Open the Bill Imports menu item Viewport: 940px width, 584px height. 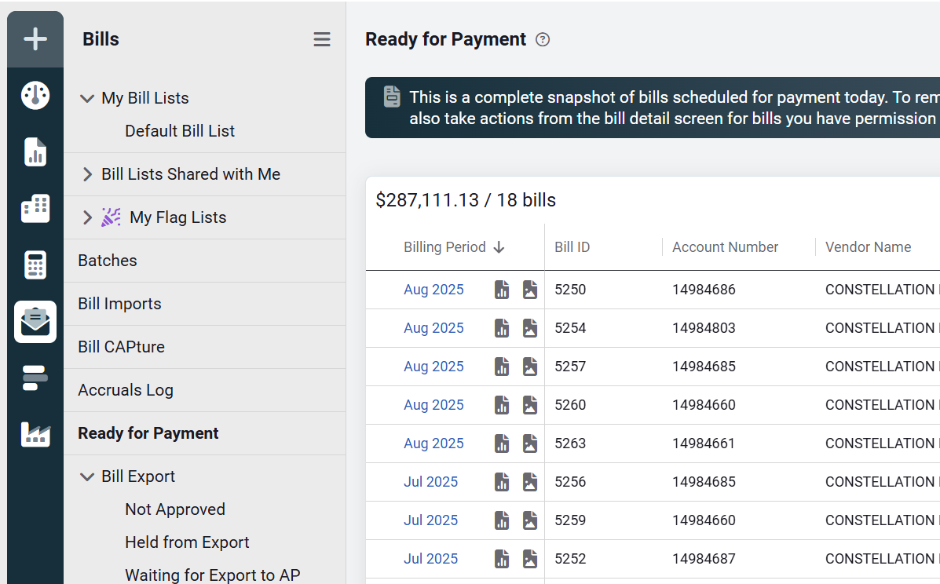pos(119,304)
